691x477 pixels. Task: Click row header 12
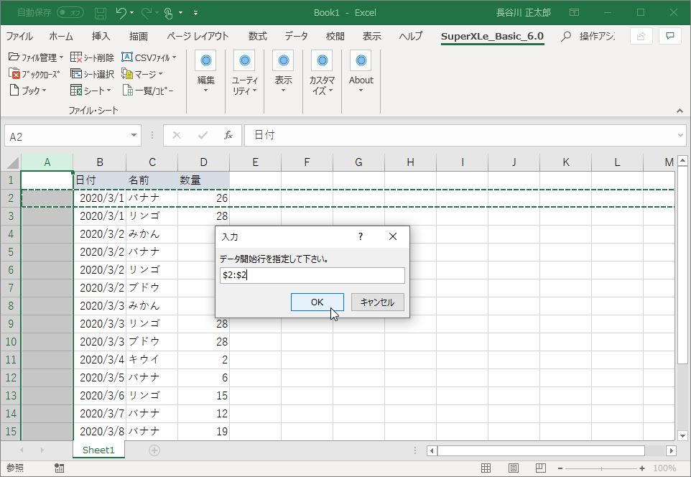tap(11, 378)
